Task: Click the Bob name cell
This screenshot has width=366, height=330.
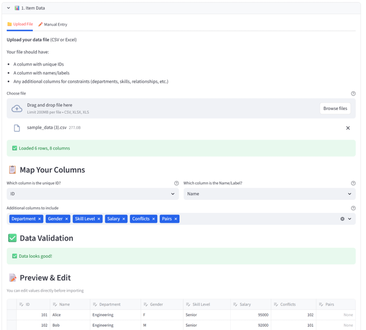Action: pyautogui.click(x=70, y=325)
